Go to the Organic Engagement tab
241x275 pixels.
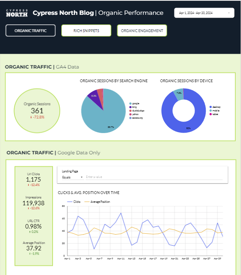(x=142, y=30)
